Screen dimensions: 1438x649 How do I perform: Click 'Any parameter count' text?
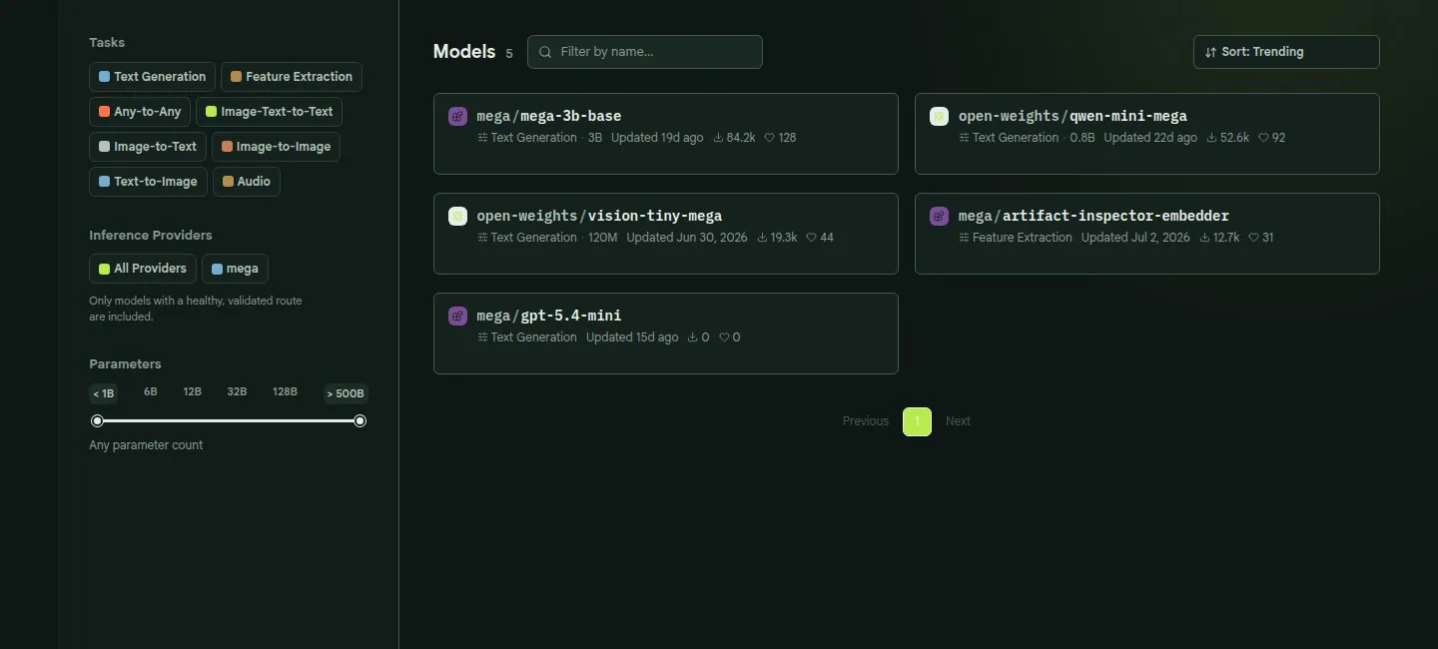[x=146, y=445]
